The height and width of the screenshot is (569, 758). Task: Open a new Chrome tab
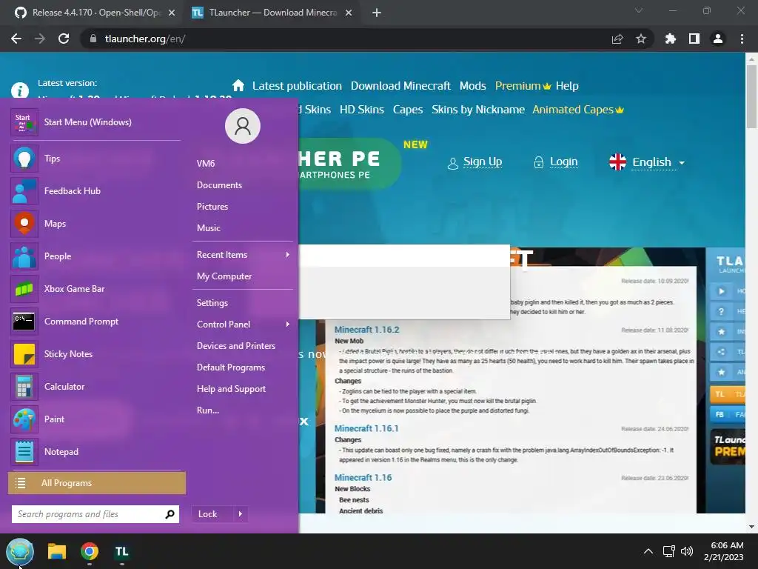point(377,13)
